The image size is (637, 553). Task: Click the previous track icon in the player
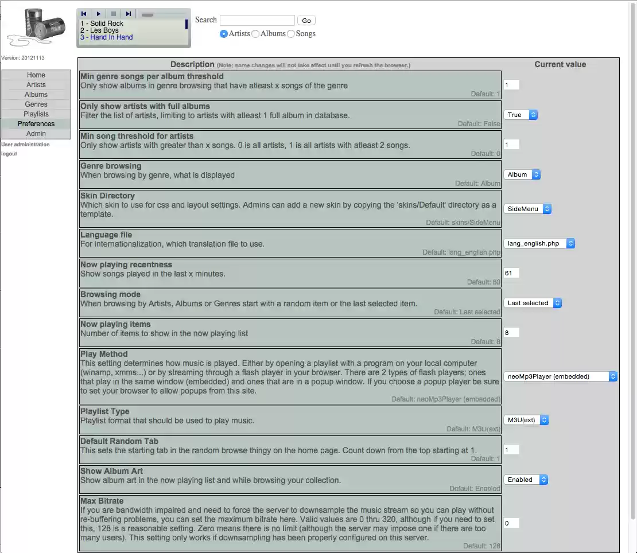click(84, 13)
